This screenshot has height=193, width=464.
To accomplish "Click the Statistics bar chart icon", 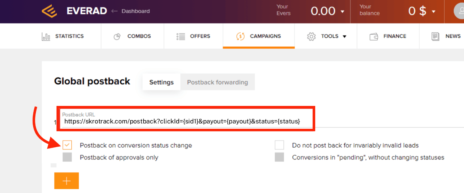I will [x=46, y=36].
